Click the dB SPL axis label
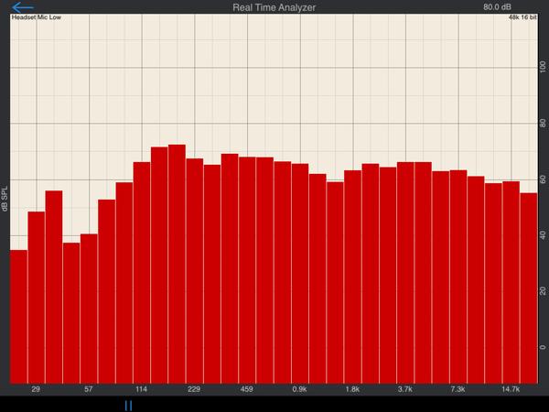Screen dimensions: 549x412 tap(5, 198)
